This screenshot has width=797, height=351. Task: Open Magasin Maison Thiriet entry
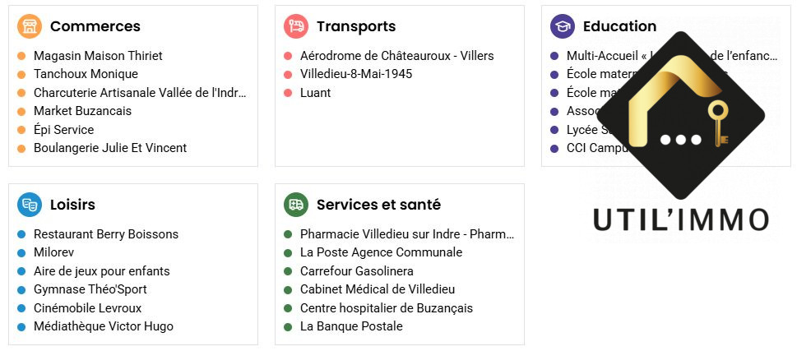(98, 56)
